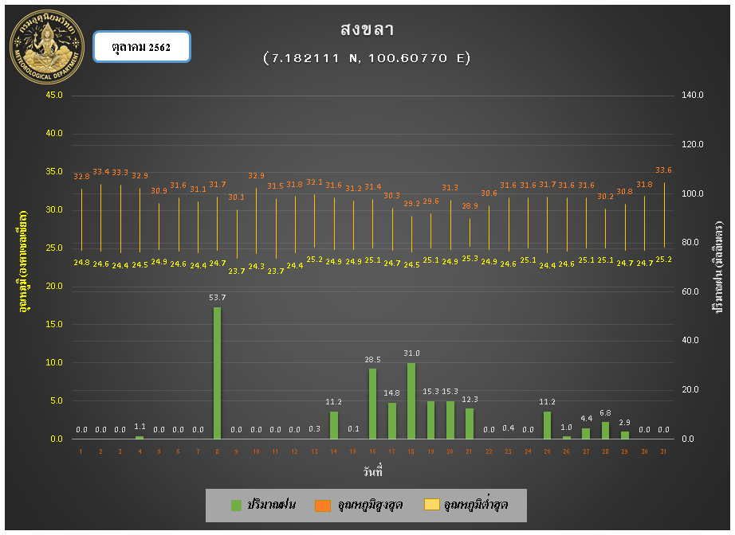The height and width of the screenshot is (535, 735).
Task: Click the 29.2 maximum temperature label
Action: [x=411, y=204]
